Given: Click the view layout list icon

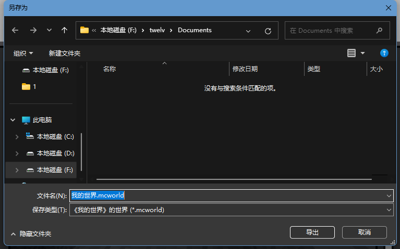Looking at the screenshot, I should [x=351, y=53].
